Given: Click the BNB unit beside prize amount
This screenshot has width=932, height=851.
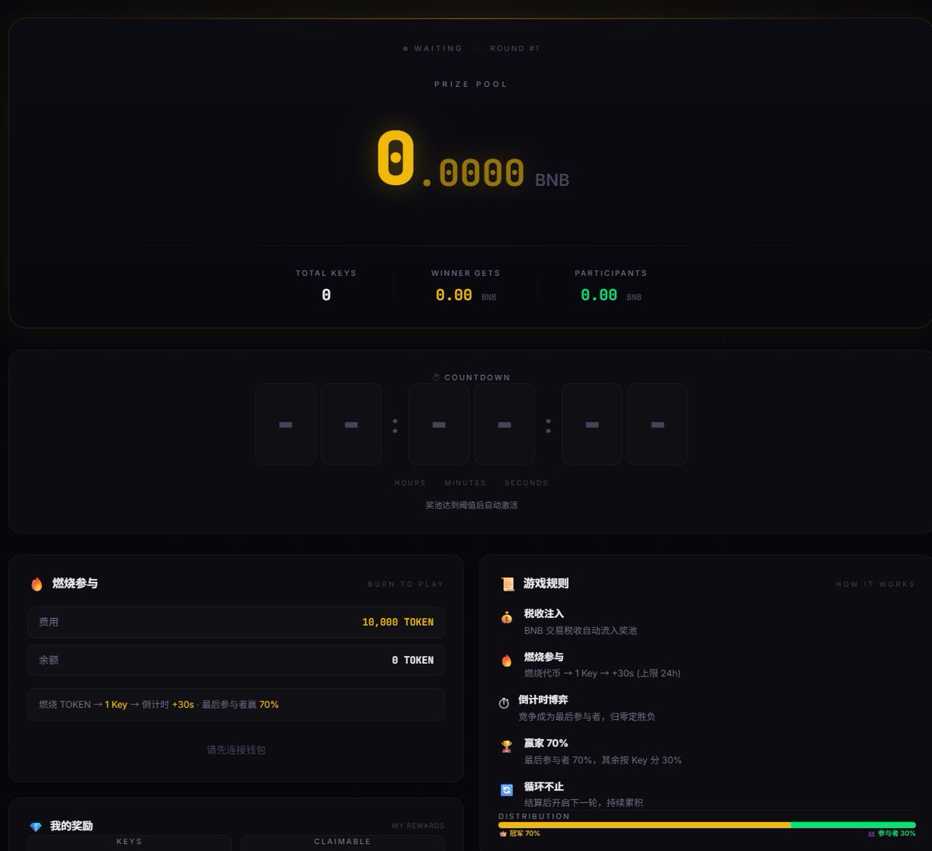Looking at the screenshot, I should click(552, 179).
